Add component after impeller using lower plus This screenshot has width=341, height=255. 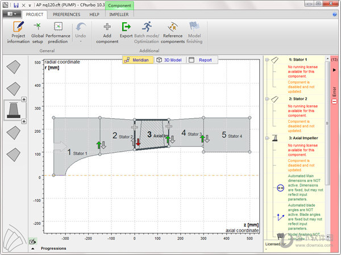pyautogui.click(x=24, y=122)
